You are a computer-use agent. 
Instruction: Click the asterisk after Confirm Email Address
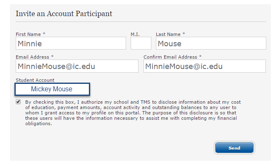[x=201, y=56]
